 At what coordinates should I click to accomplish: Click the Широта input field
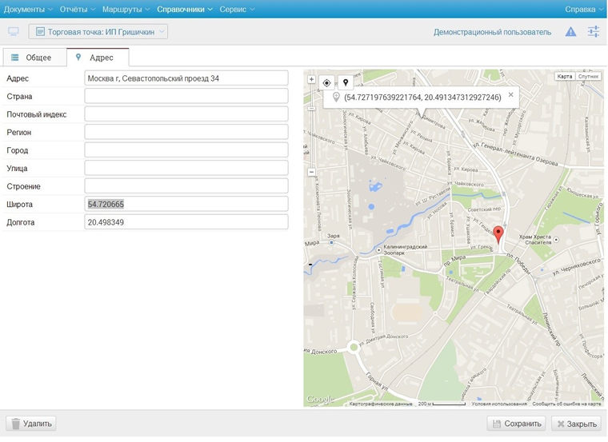[x=186, y=204]
